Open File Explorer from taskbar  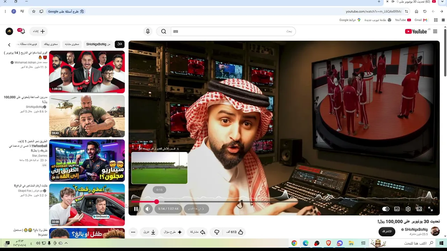point(351,243)
